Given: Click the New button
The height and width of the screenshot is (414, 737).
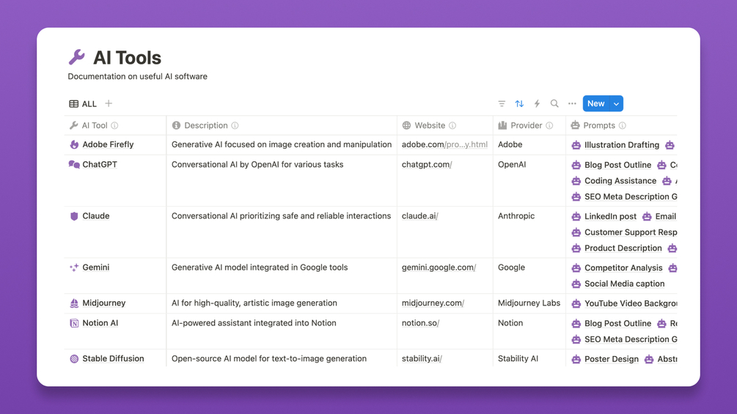Looking at the screenshot, I should 595,104.
